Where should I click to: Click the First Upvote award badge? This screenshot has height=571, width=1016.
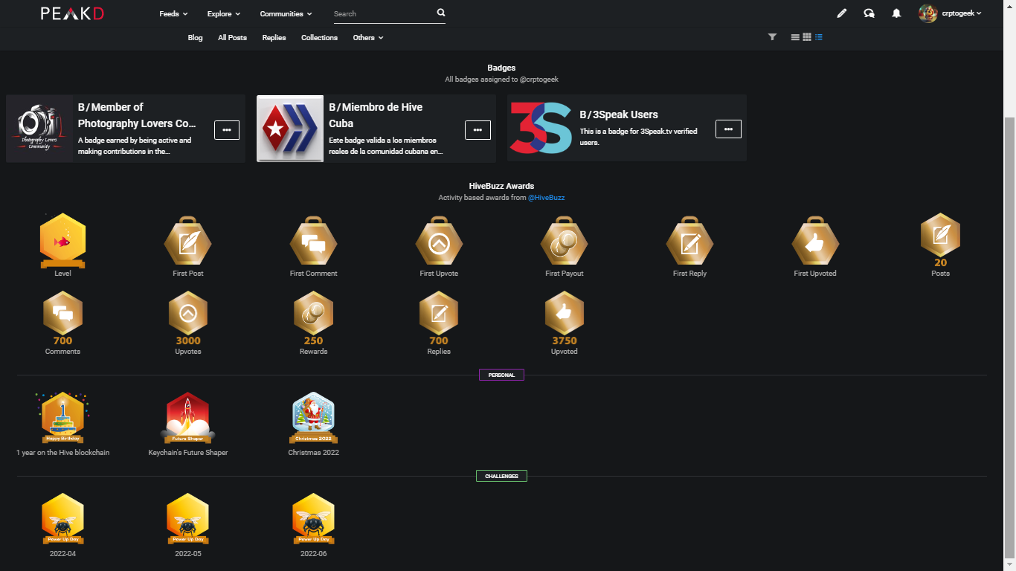click(x=439, y=242)
